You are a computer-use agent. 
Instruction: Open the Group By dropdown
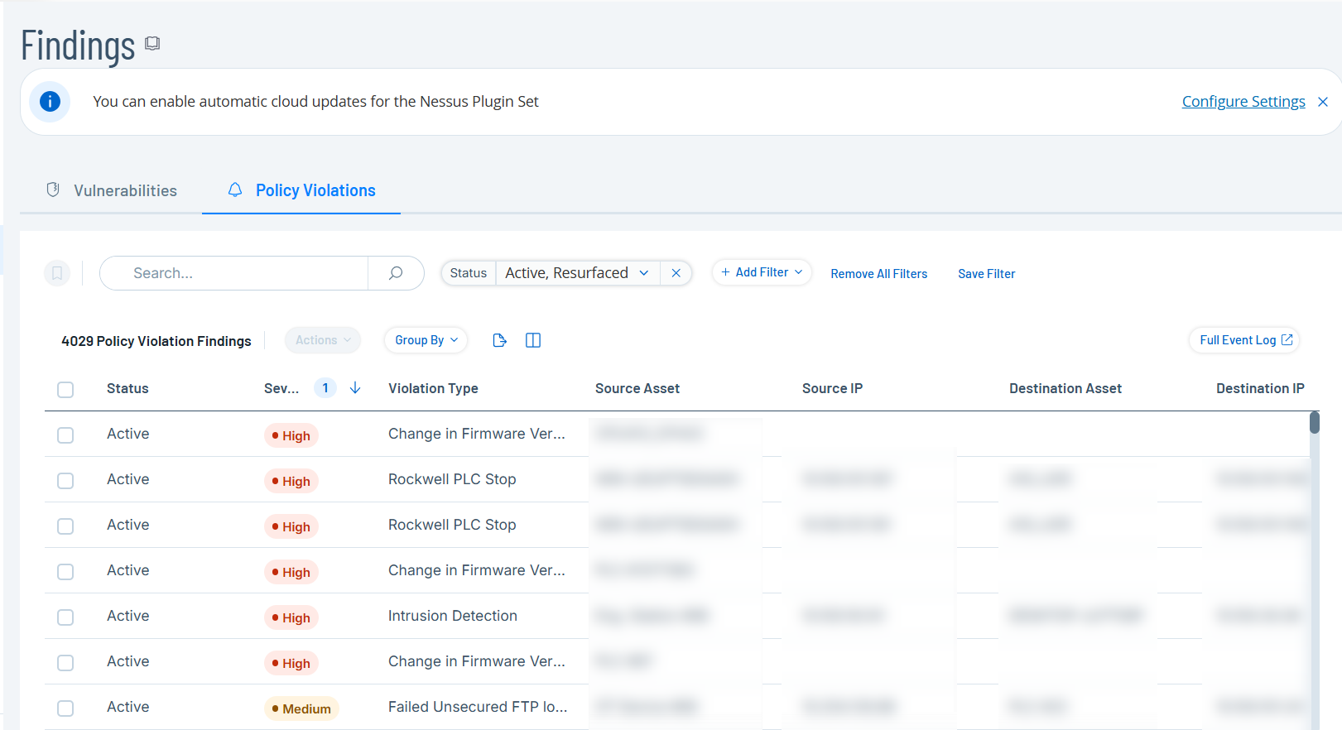pos(426,340)
